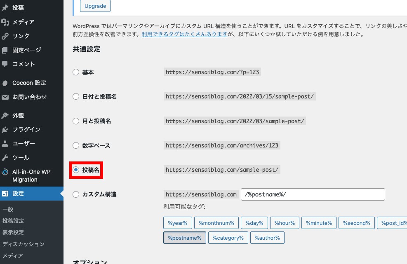Insert the %author% tag

click(267, 238)
